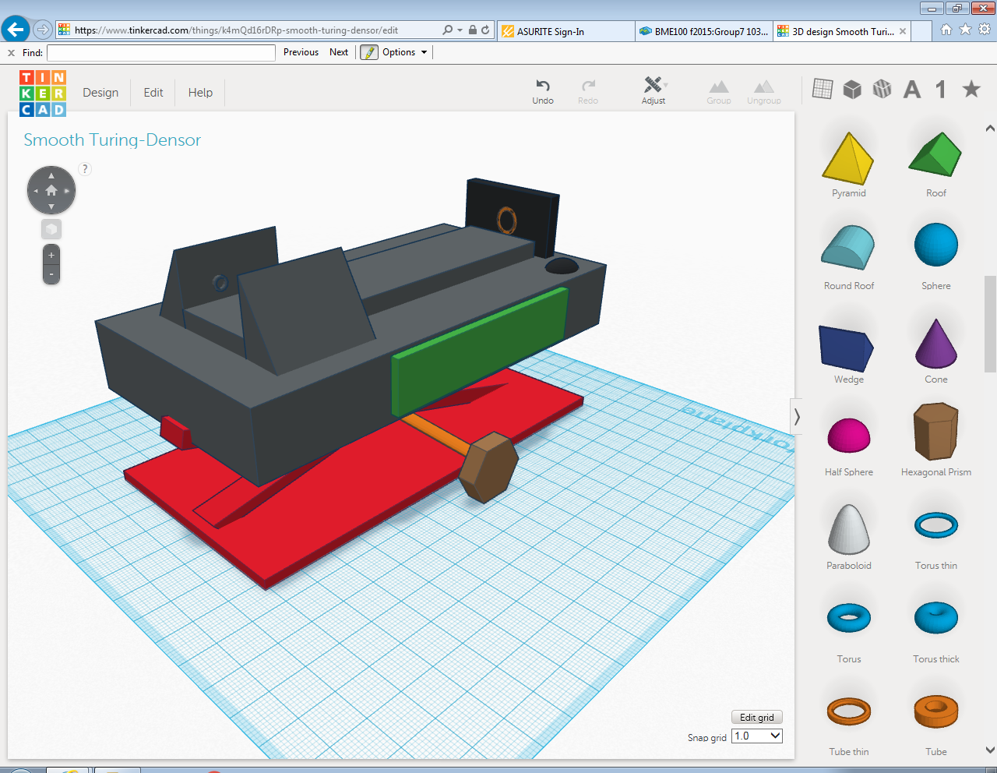Collapse the shapes side panel

796,418
